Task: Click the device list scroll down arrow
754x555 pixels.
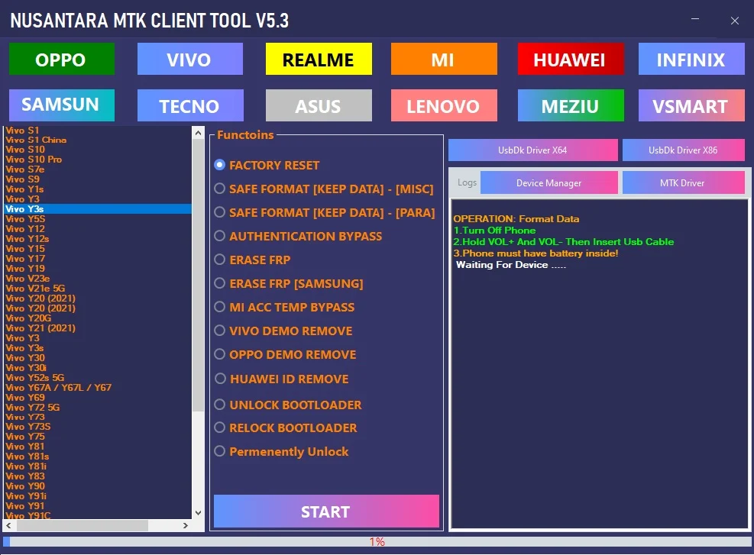Action: tap(198, 513)
